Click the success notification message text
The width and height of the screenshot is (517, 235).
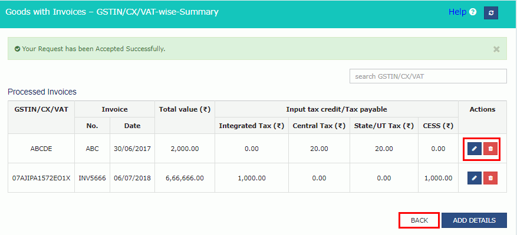94,49
